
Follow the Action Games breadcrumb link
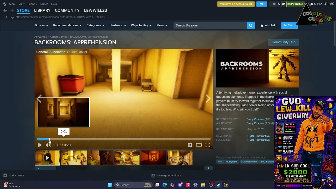(x=58, y=37)
